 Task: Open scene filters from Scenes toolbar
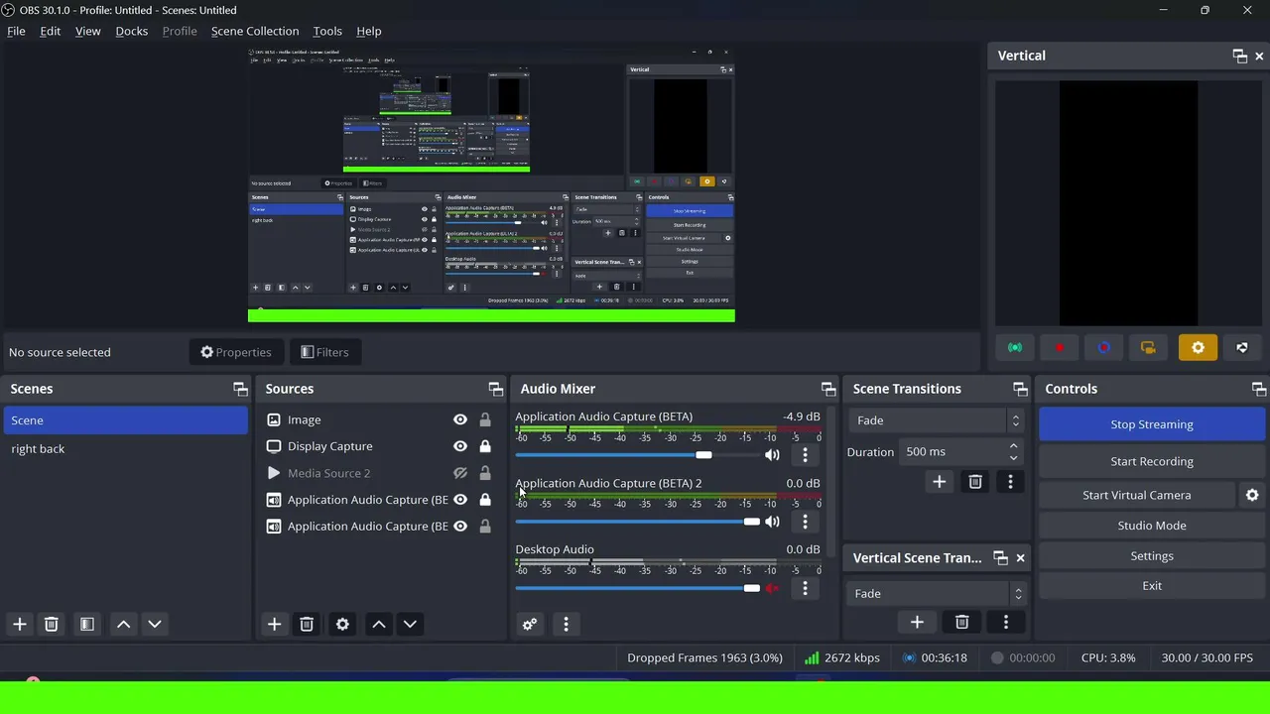pyautogui.click(x=87, y=624)
